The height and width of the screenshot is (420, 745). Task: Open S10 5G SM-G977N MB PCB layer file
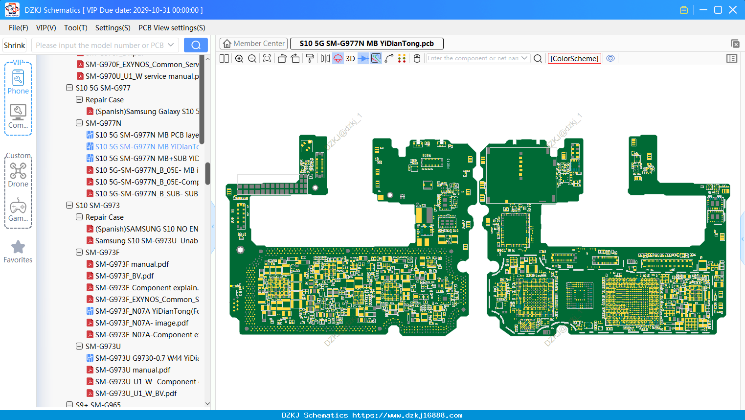click(x=142, y=135)
